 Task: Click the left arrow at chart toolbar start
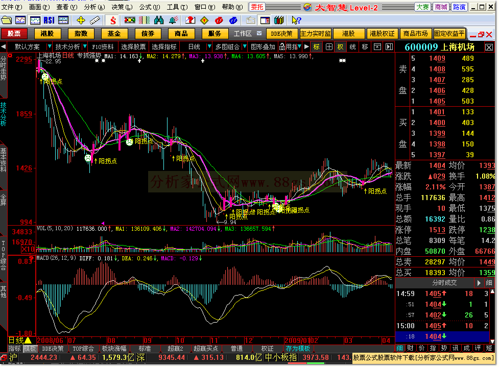tap(3, 47)
